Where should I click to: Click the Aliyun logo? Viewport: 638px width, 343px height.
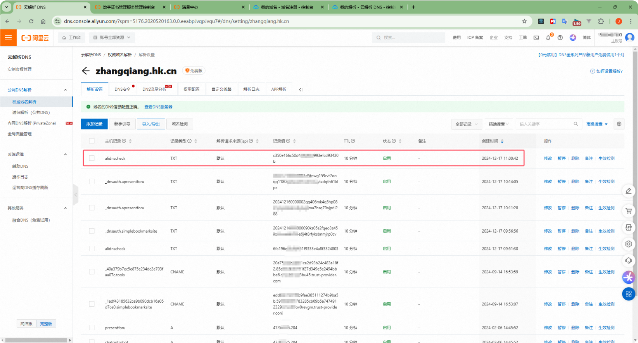point(35,38)
